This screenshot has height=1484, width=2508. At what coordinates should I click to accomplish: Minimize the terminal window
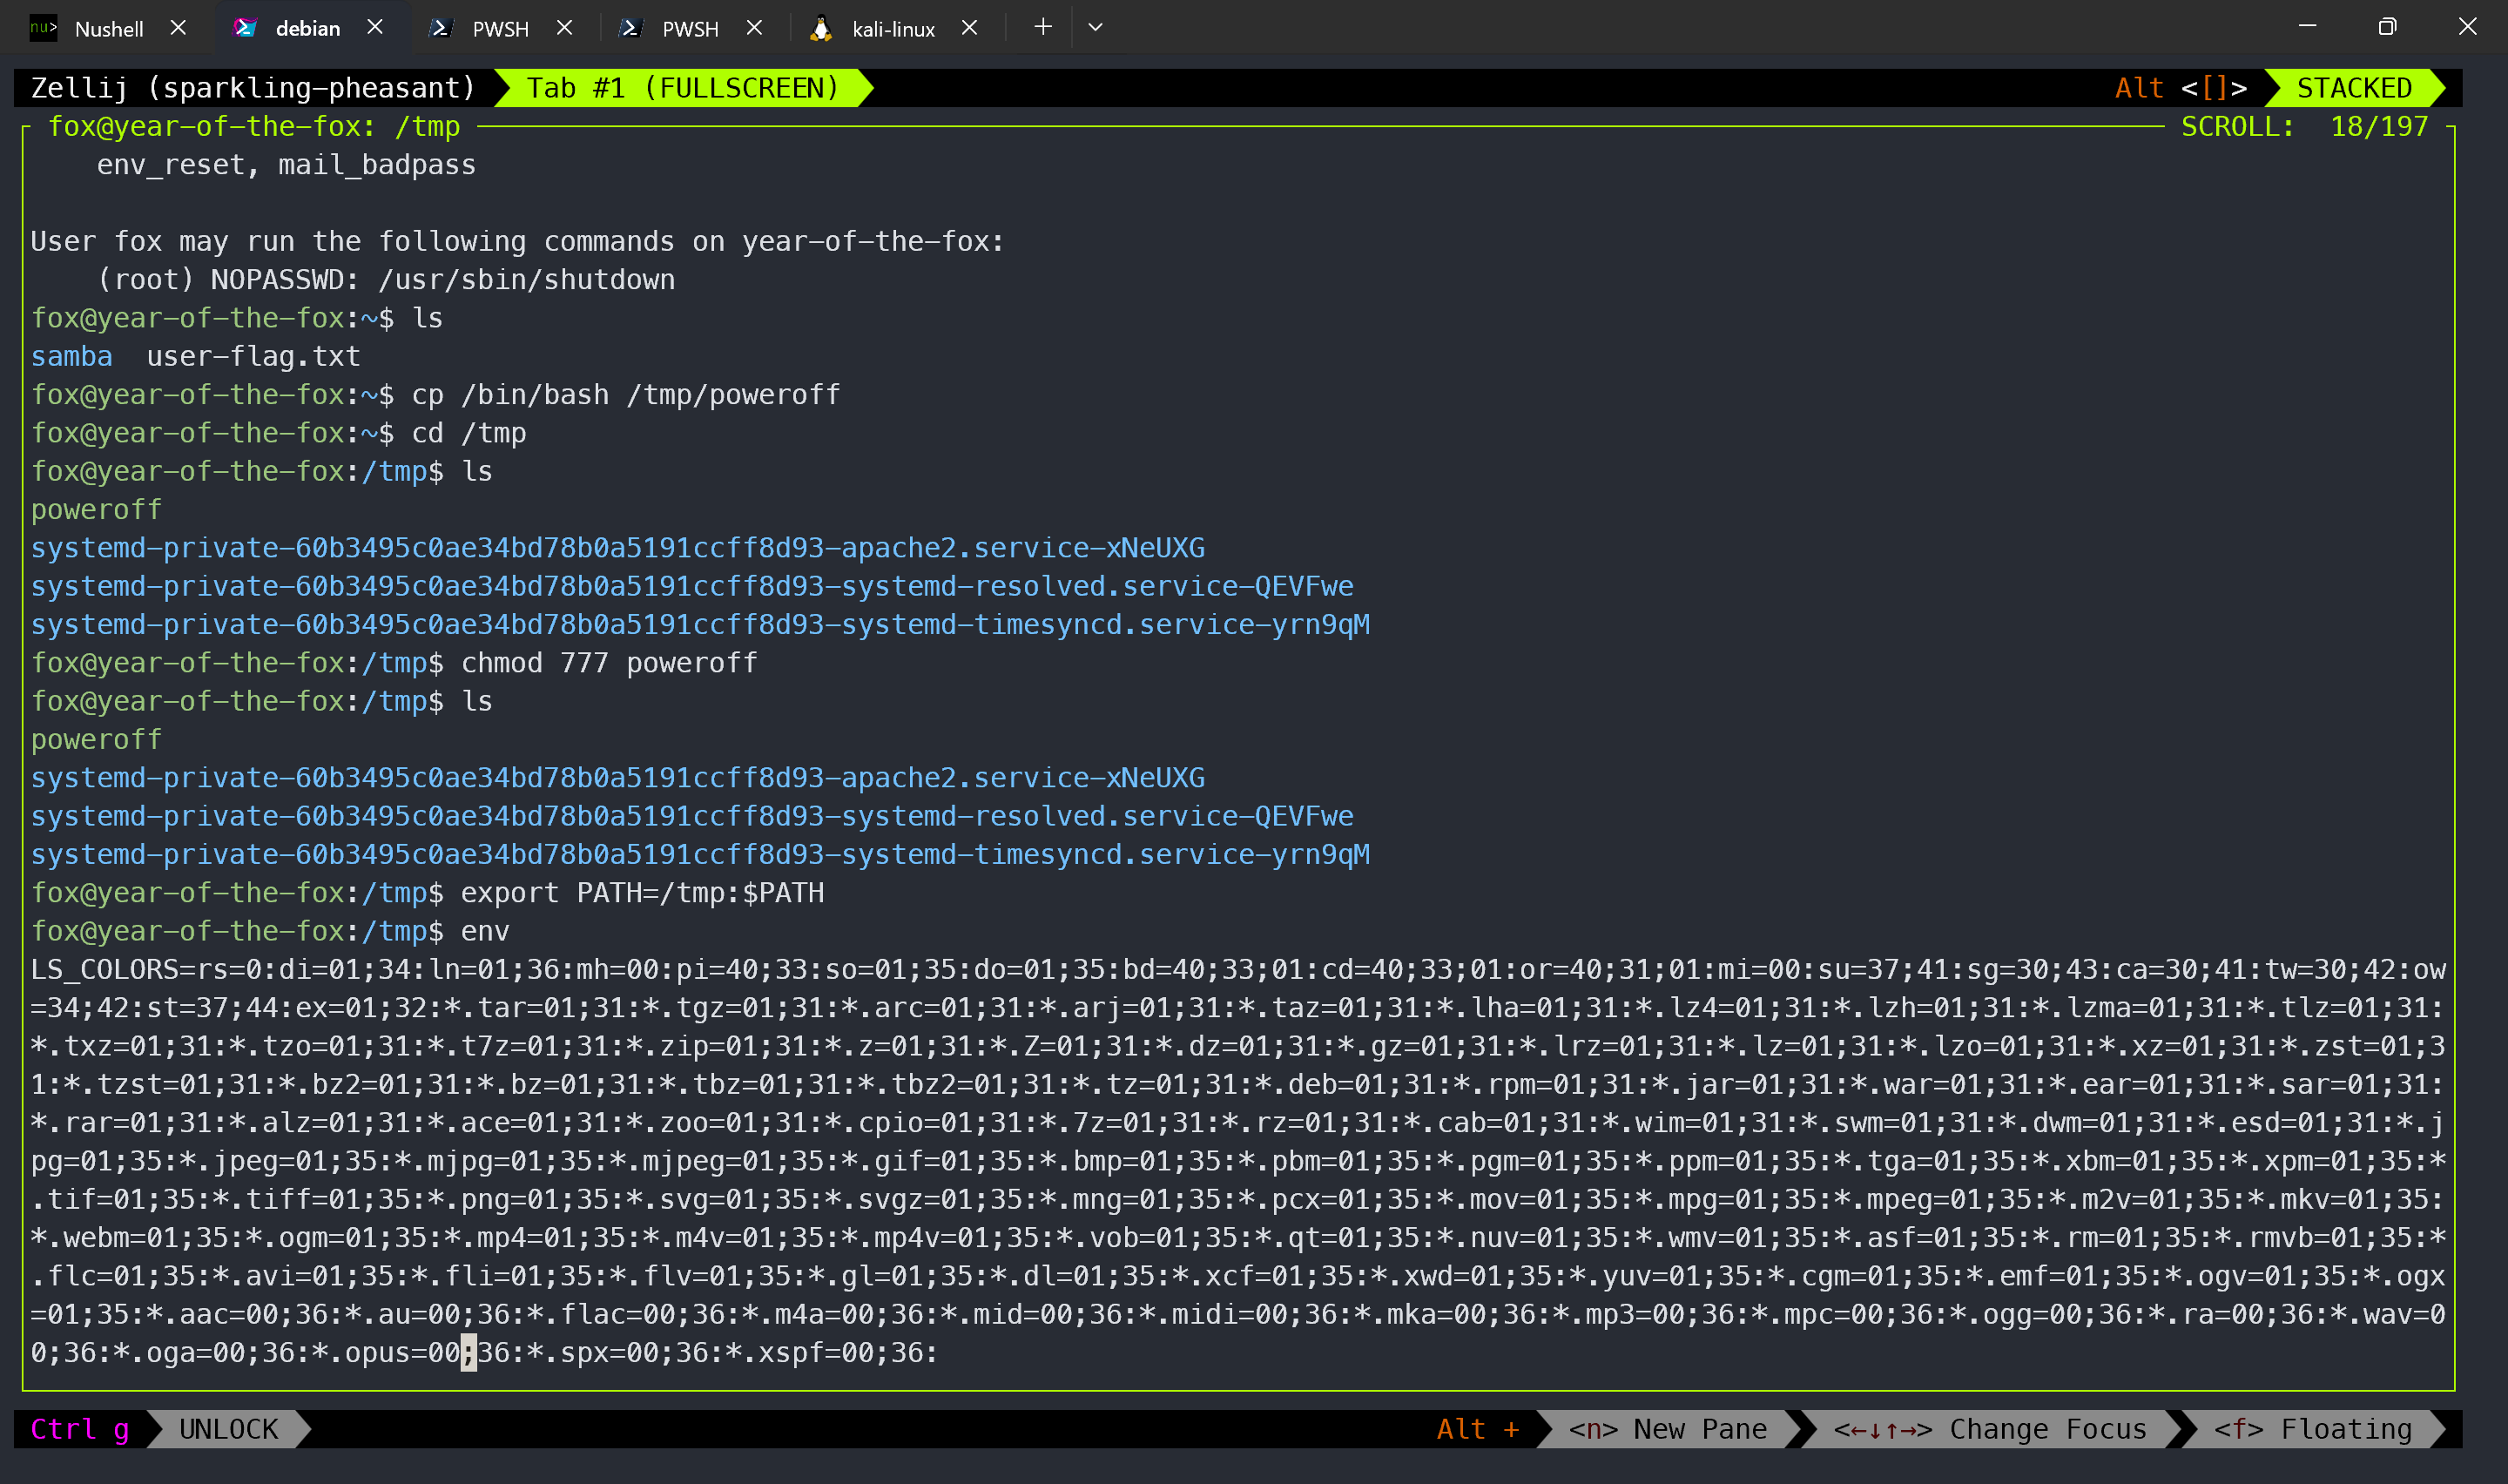point(2307,27)
